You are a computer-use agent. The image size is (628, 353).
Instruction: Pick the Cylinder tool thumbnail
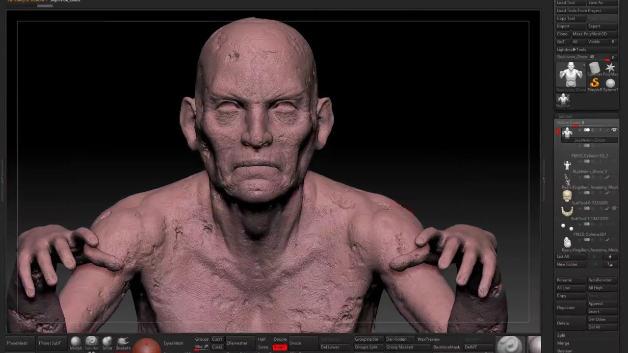[x=594, y=69]
